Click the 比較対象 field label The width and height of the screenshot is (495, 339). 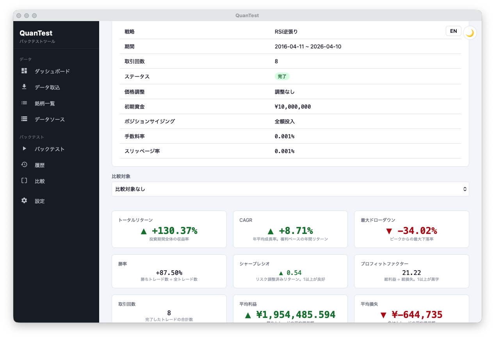[x=121, y=177]
